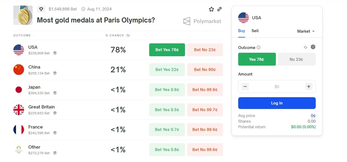Bookmark this market with the star icon

(x=211, y=9)
